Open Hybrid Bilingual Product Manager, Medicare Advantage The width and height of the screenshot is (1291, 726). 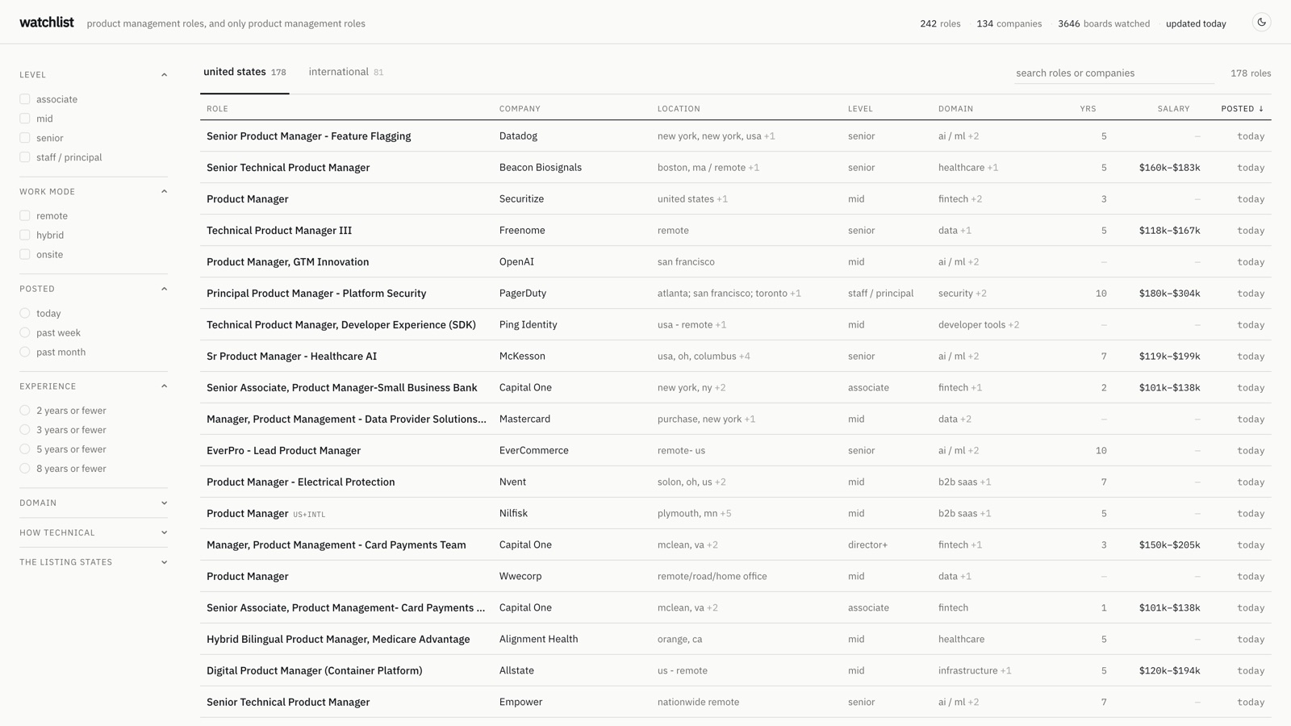338,640
